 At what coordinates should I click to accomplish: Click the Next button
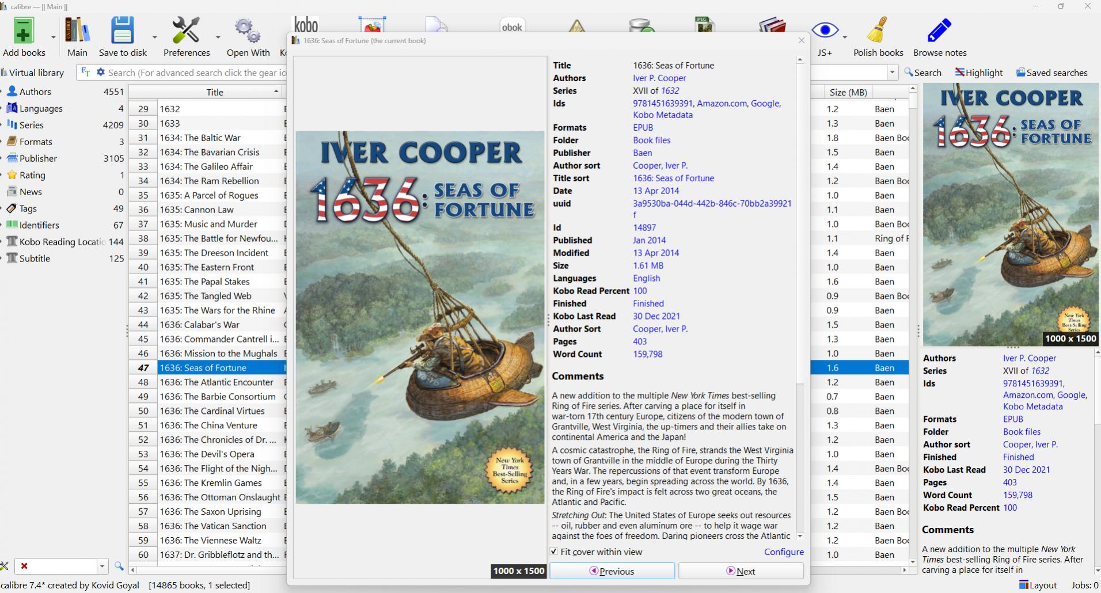[741, 571]
